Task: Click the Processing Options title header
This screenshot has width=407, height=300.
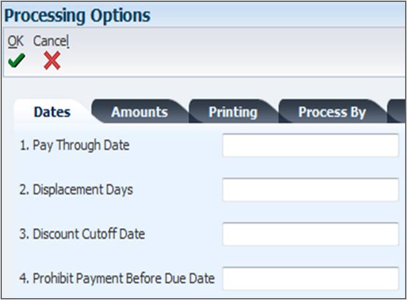Action: [x=78, y=16]
